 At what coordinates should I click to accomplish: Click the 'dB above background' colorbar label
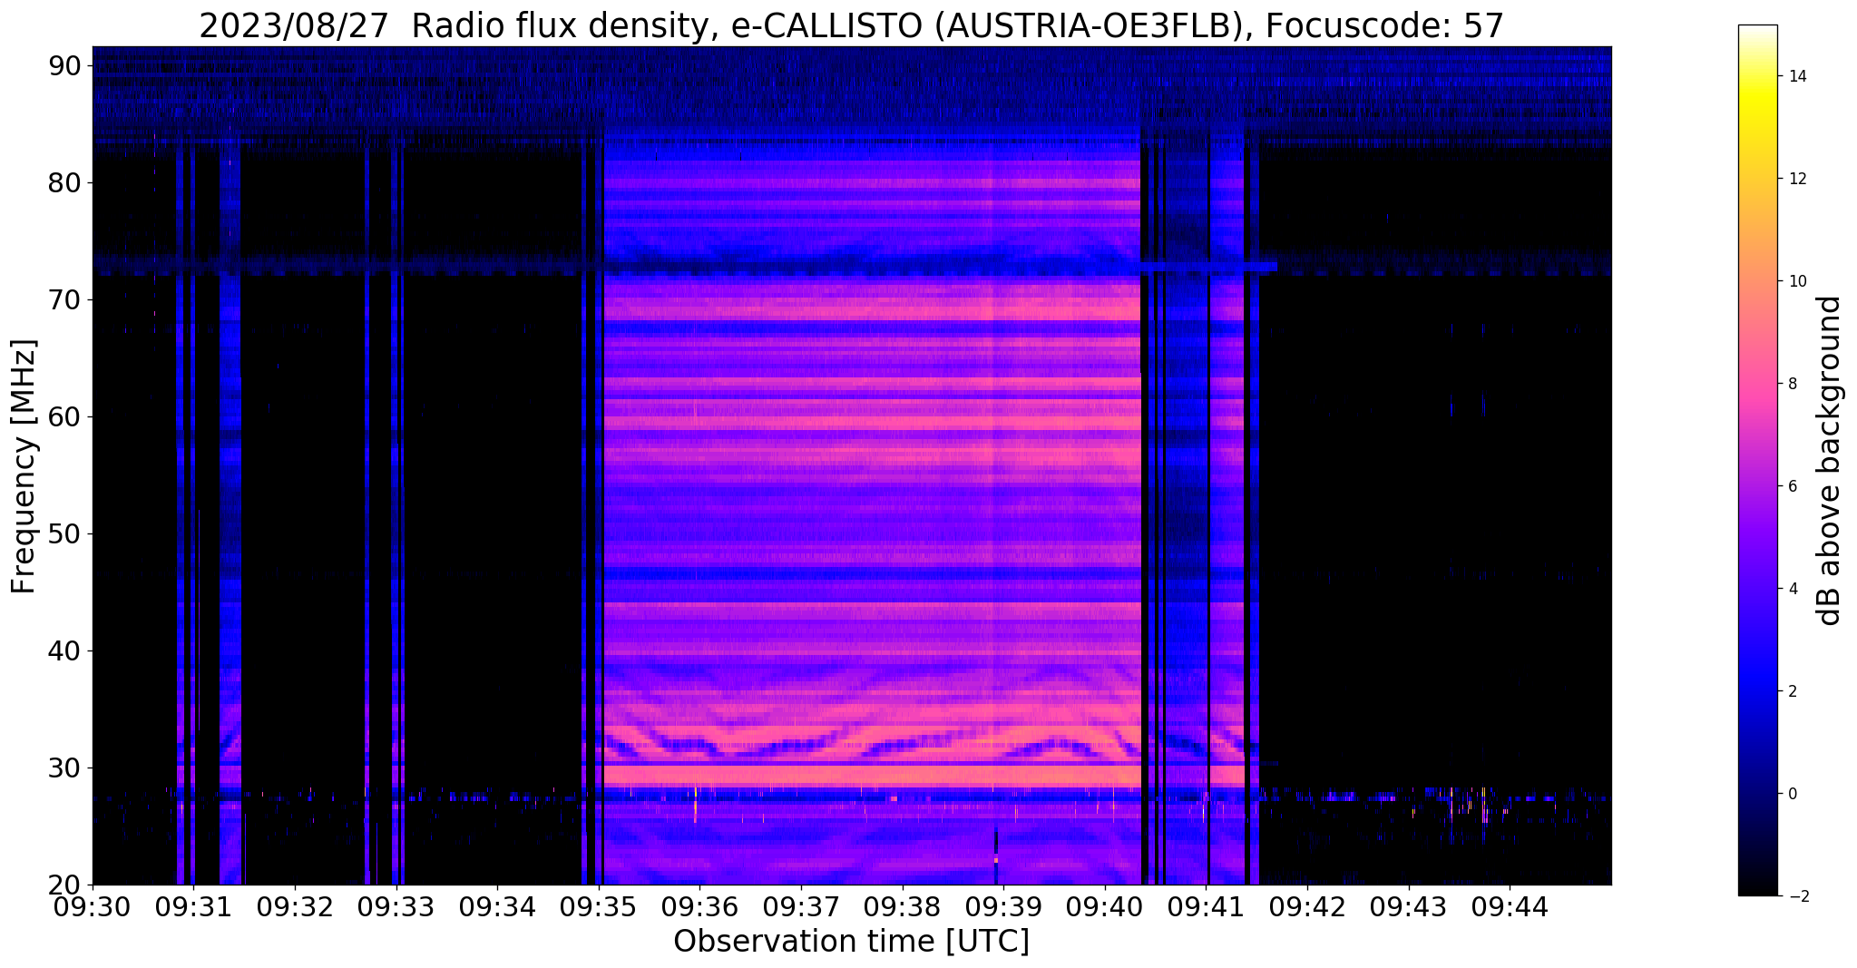pyautogui.click(x=1829, y=460)
